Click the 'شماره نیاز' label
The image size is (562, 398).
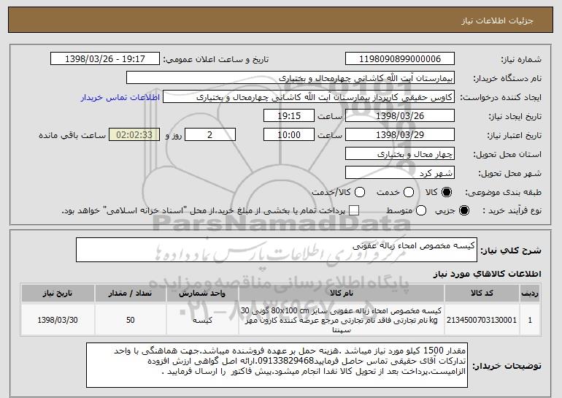coord(521,59)
